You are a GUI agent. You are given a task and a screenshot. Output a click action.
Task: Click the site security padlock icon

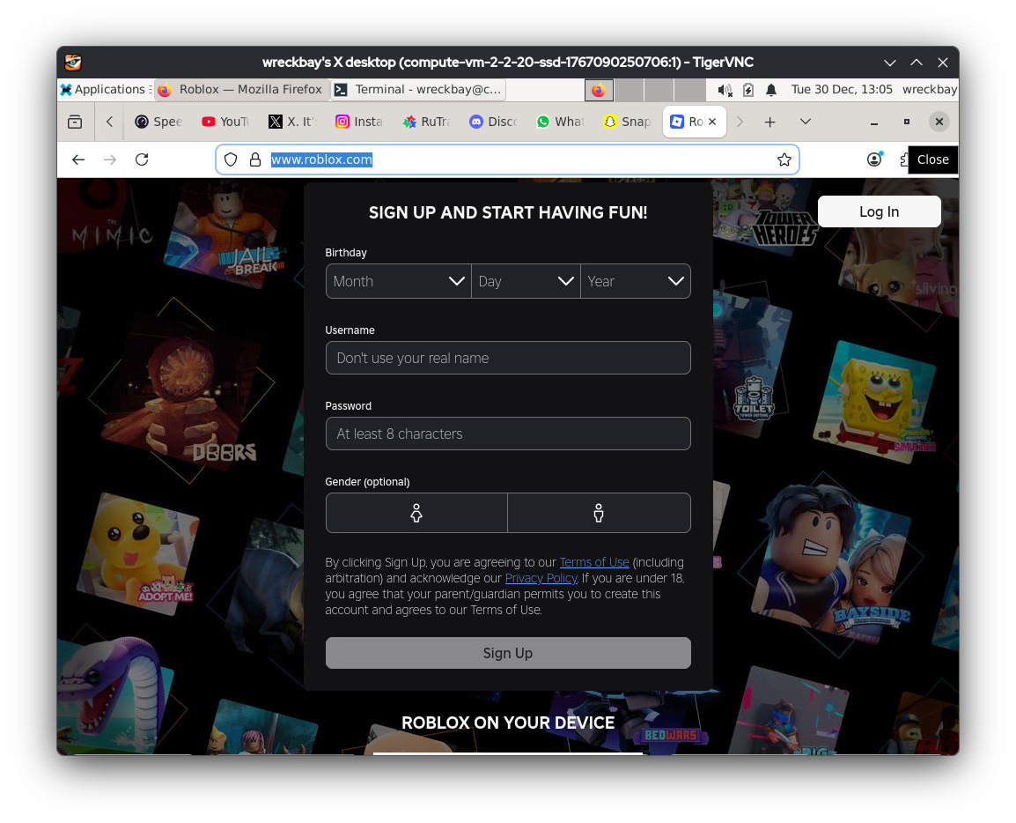click(255, 159)
